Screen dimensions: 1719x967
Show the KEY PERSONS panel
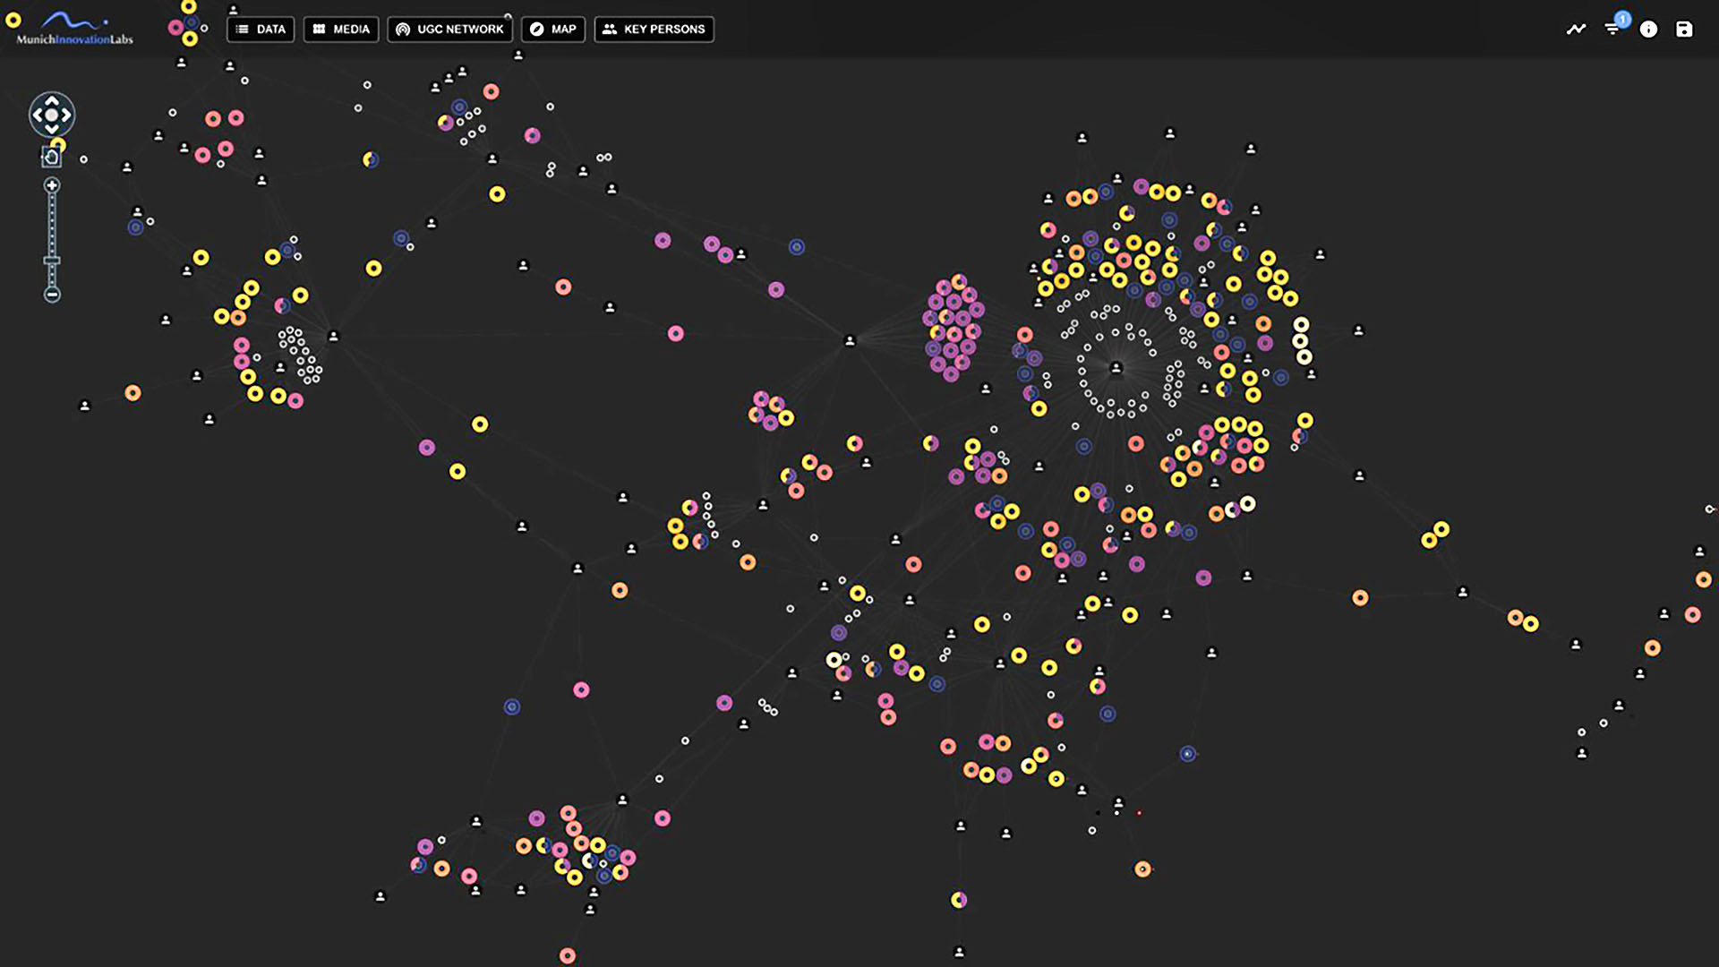click(x=654, y=30)
